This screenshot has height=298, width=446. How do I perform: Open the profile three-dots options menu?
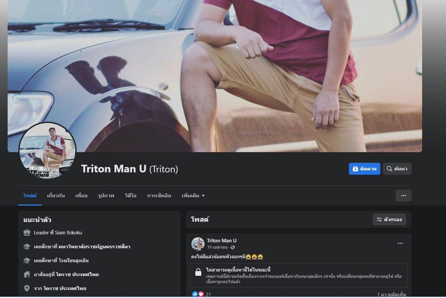tap(403, 196)
